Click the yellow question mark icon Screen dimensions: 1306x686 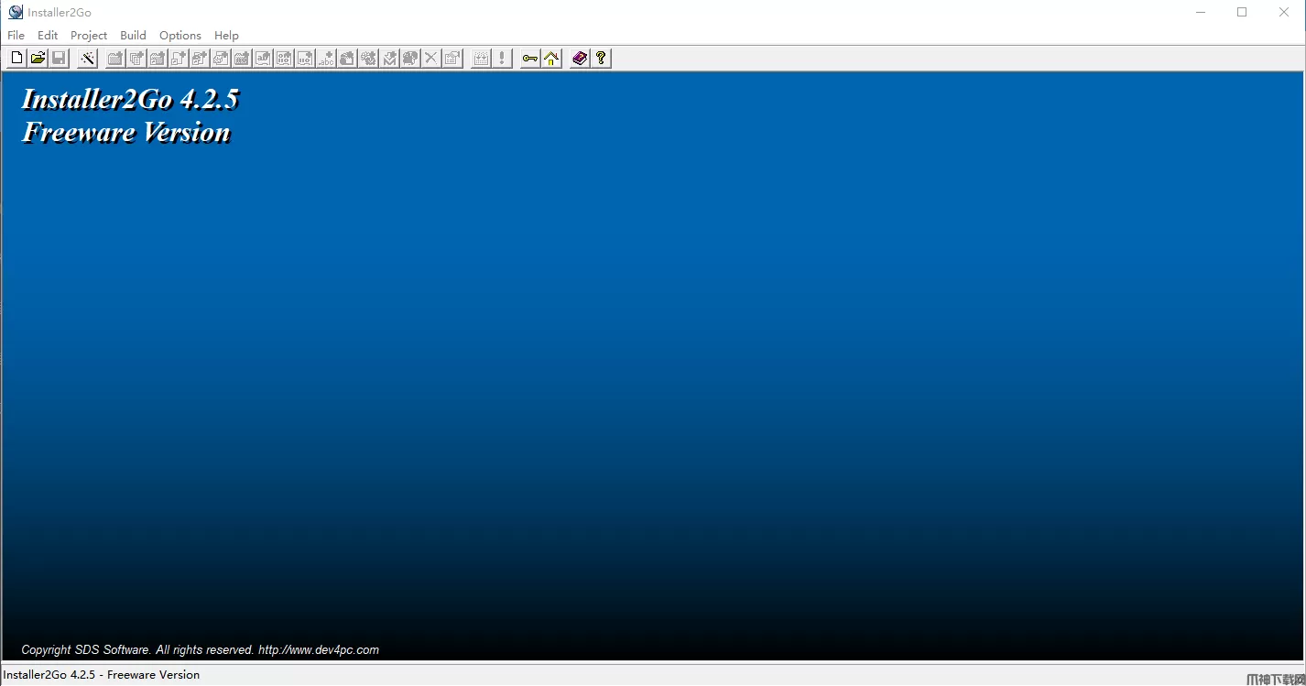[601, 59]
